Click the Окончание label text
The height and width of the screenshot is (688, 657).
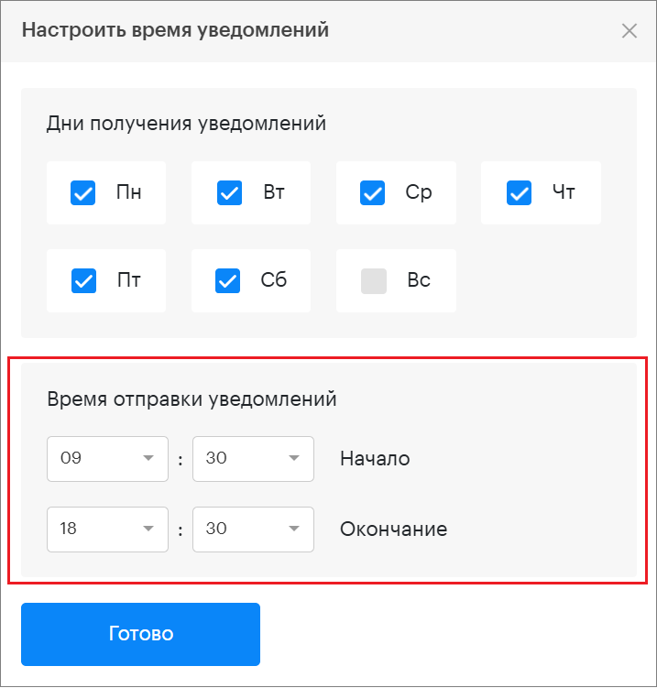point(393,530)
